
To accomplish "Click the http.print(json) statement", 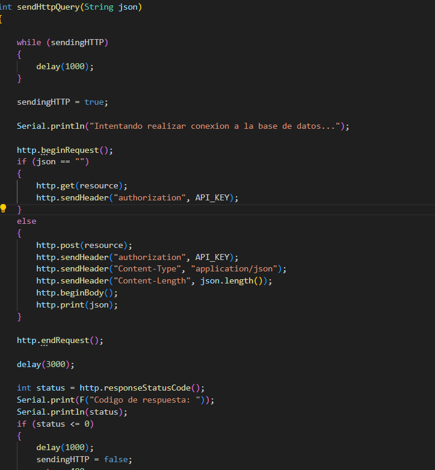I will click(76, 305).
